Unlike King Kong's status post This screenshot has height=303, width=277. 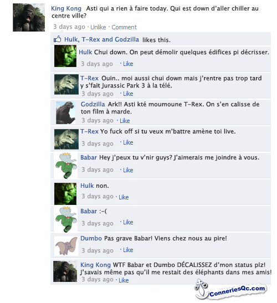pos(98,27)
